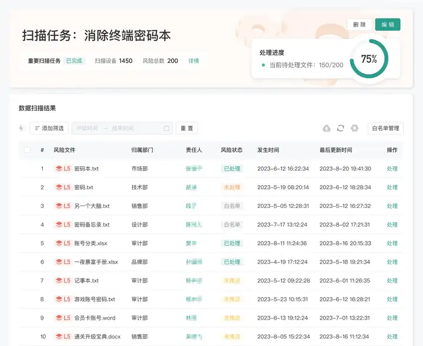Click 未处理 status of 密码.txt

tap(232, 187)
